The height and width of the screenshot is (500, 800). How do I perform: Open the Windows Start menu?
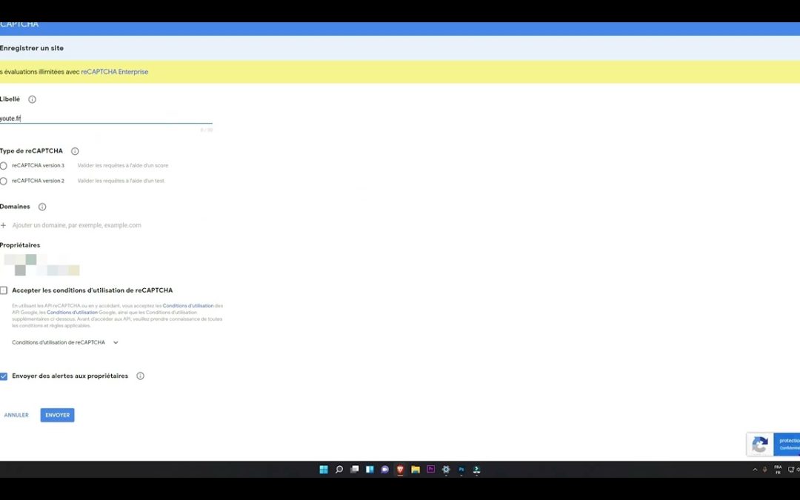point(324,470)
